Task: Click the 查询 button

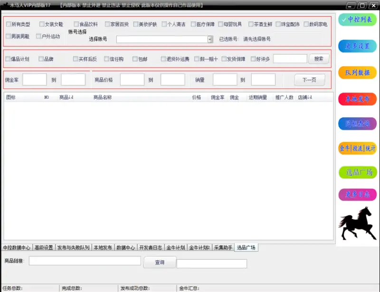Action: 160,262
